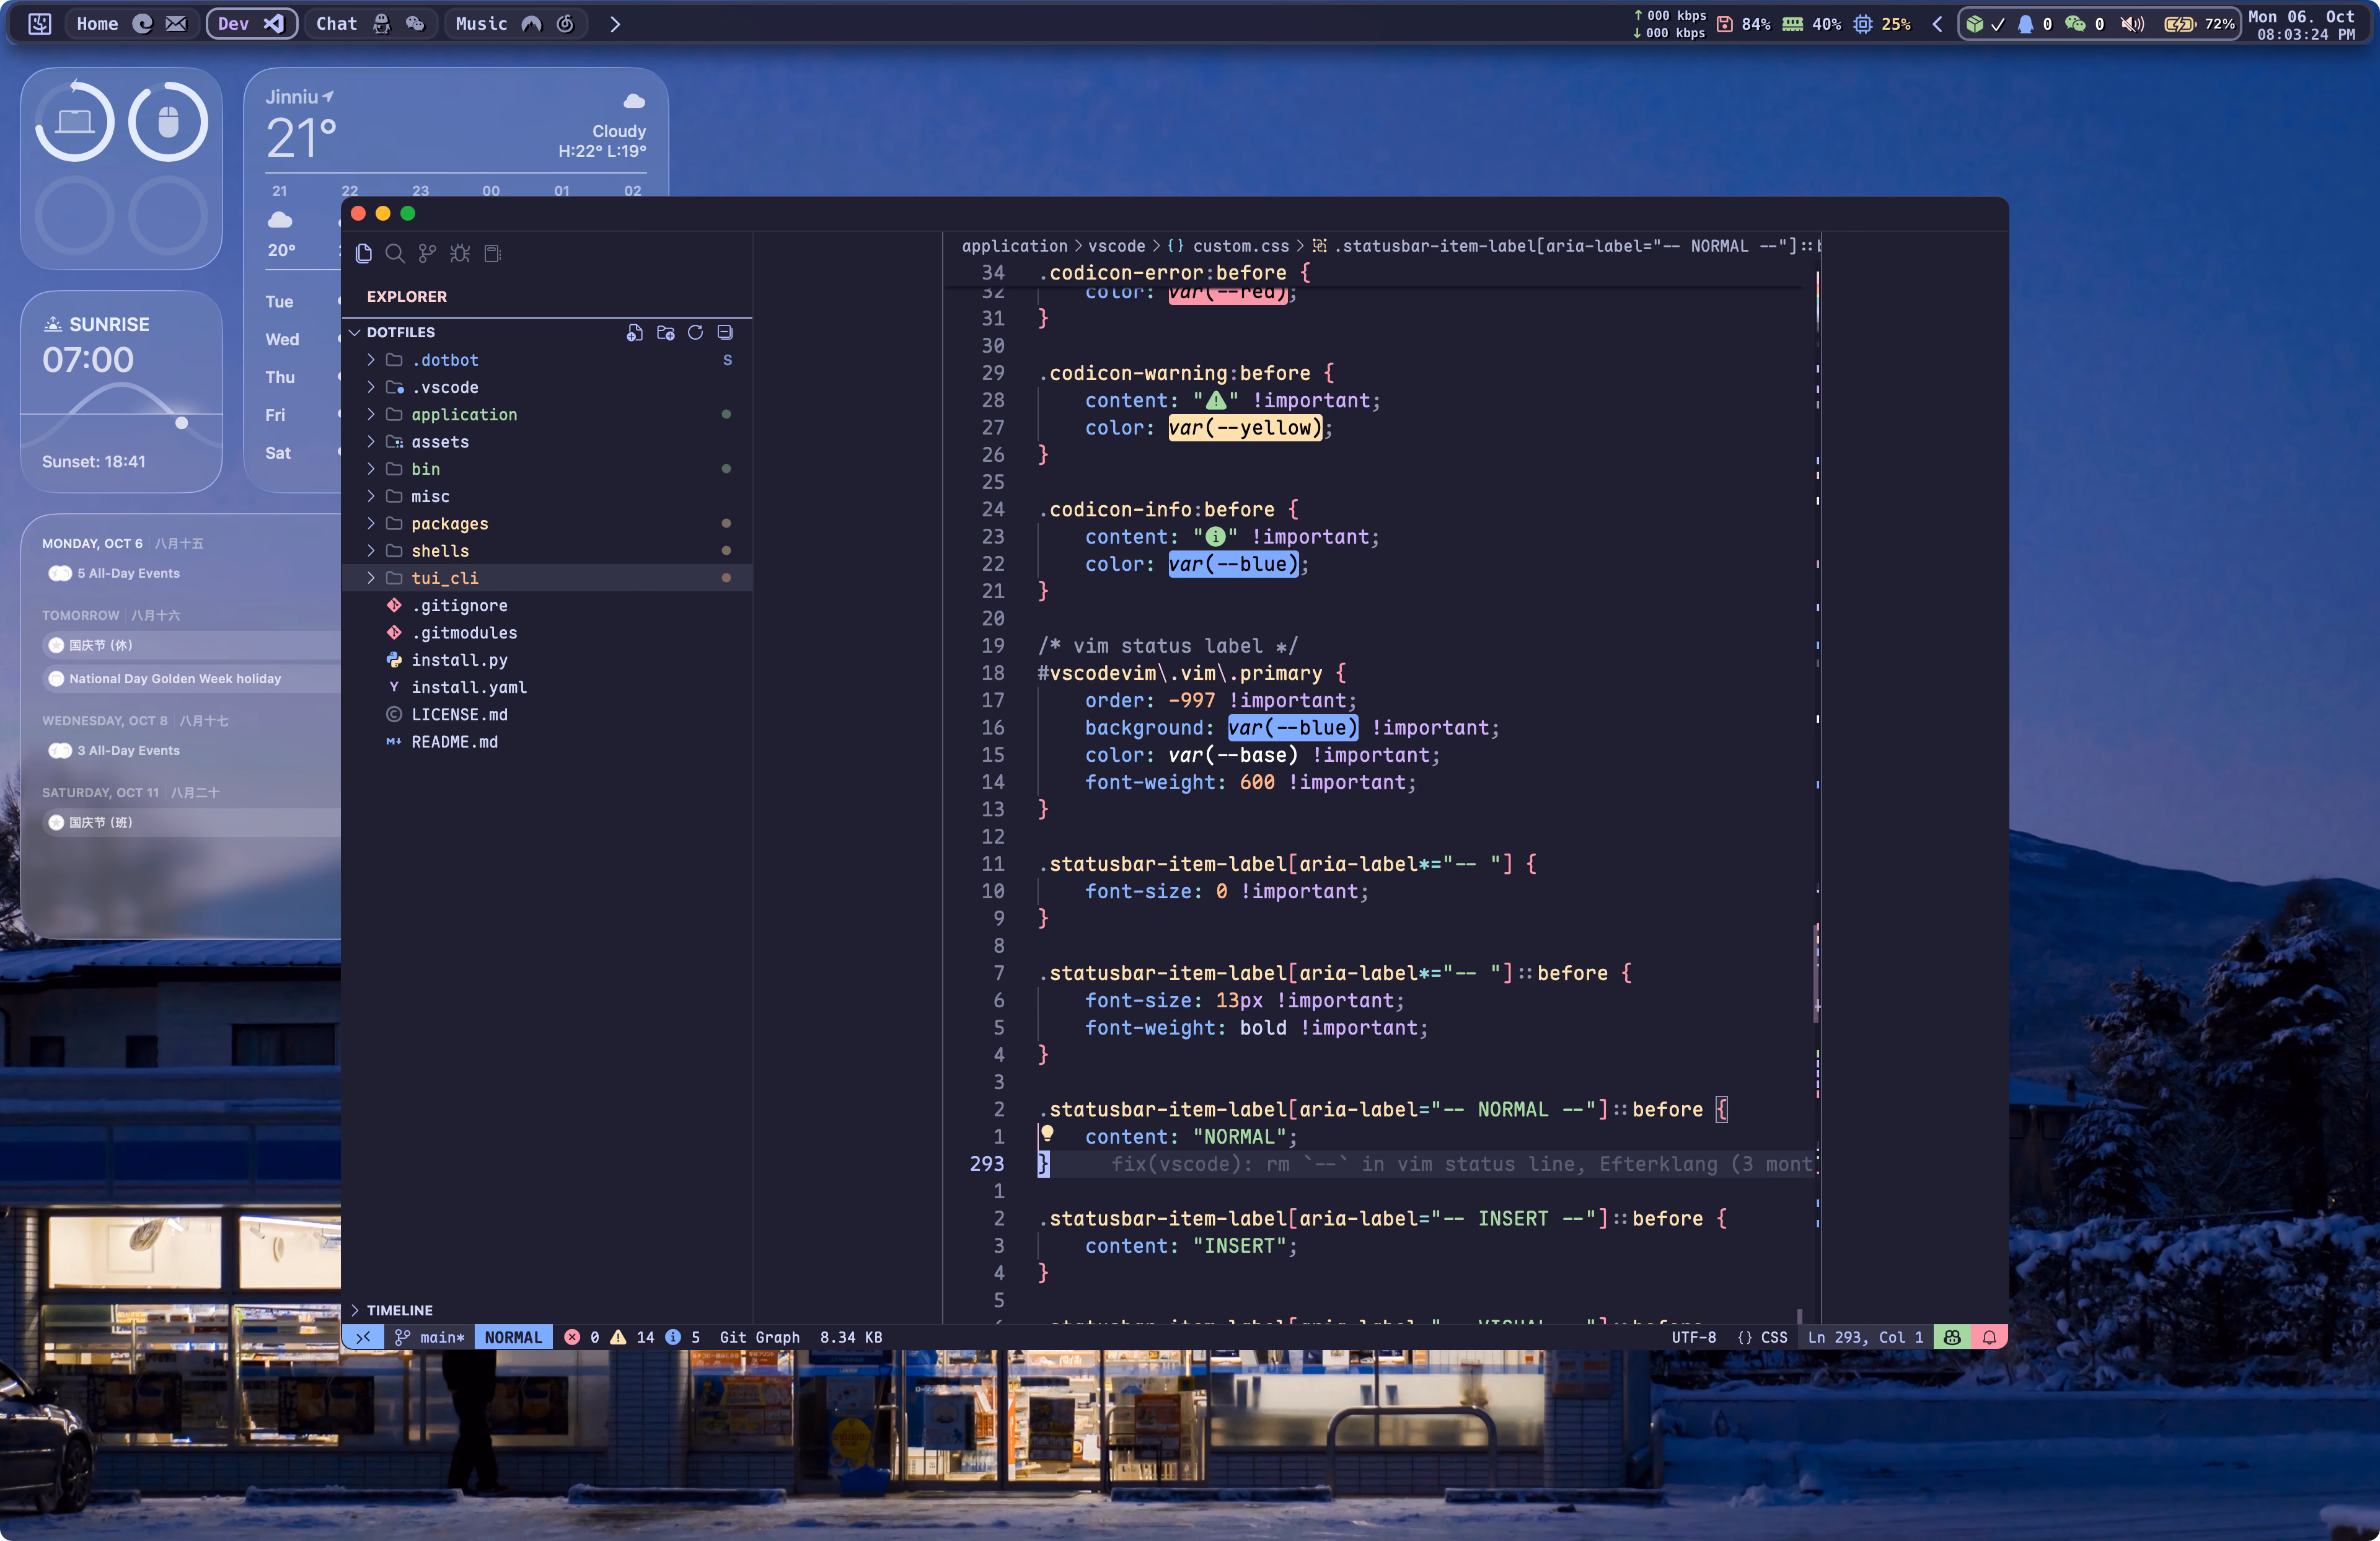Open the install.py file
2380x1541 pixels.
pyautogui.click(x=459, y=660)
